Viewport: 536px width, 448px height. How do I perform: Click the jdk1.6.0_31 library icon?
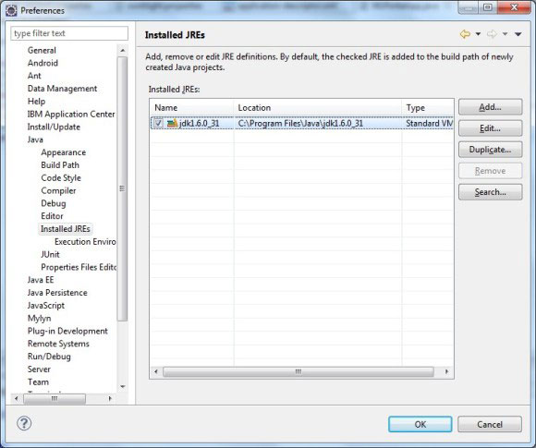click(x=172, y=124)
